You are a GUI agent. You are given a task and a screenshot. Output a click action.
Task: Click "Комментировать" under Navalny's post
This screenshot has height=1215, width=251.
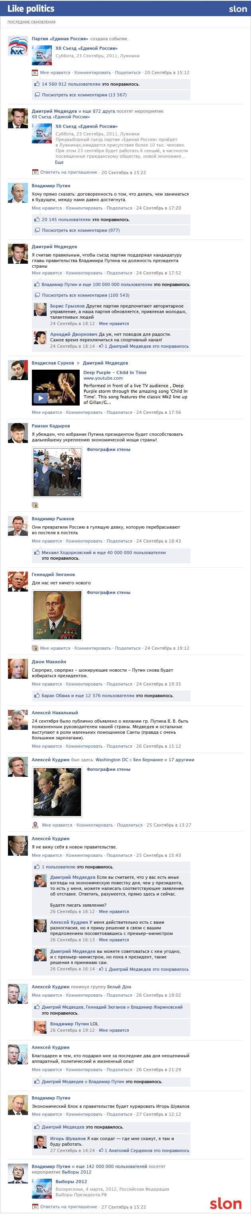[x=84, y=746]
